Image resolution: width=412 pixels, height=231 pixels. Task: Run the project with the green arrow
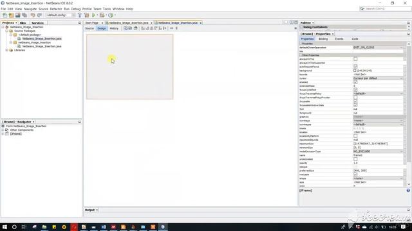tap(93, 15)
